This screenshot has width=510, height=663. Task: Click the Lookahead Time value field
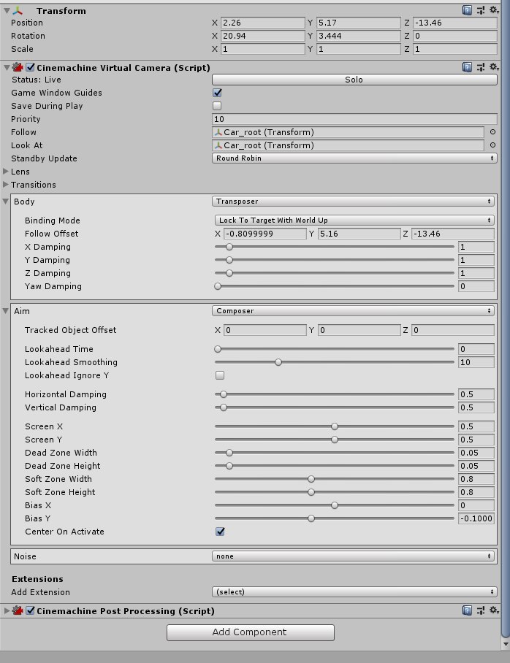pyautogui.click(x=476, y=349)
